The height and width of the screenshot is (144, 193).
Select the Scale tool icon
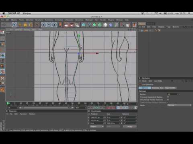[25, 25]
